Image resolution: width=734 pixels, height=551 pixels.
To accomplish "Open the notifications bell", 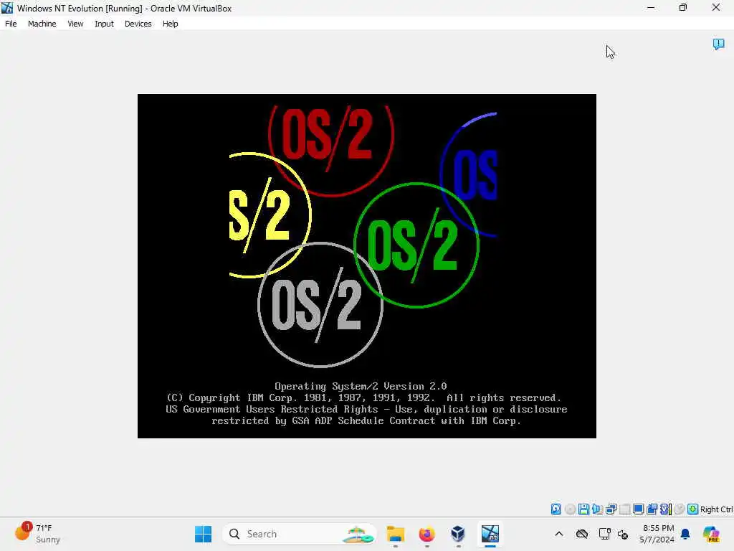I will [x=685, y=534].
